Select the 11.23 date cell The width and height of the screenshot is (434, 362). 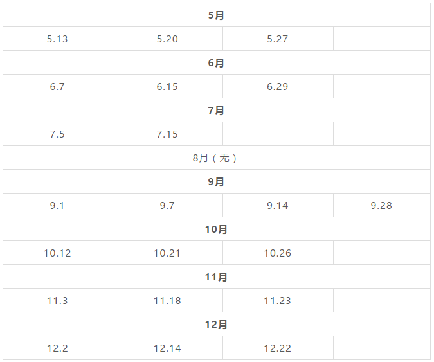coord(278,300)
